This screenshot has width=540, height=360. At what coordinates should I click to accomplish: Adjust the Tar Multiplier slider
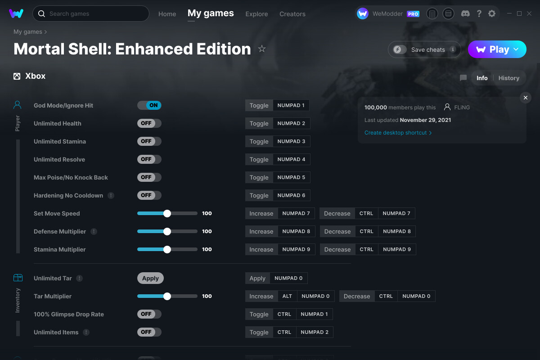(167, 296)
